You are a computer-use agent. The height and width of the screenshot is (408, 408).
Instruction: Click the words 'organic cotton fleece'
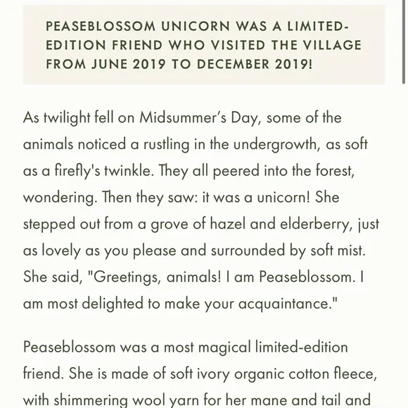click(306, 374)
